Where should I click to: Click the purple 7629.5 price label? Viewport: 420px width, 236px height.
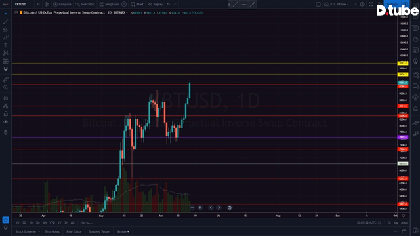pos(403,137)
